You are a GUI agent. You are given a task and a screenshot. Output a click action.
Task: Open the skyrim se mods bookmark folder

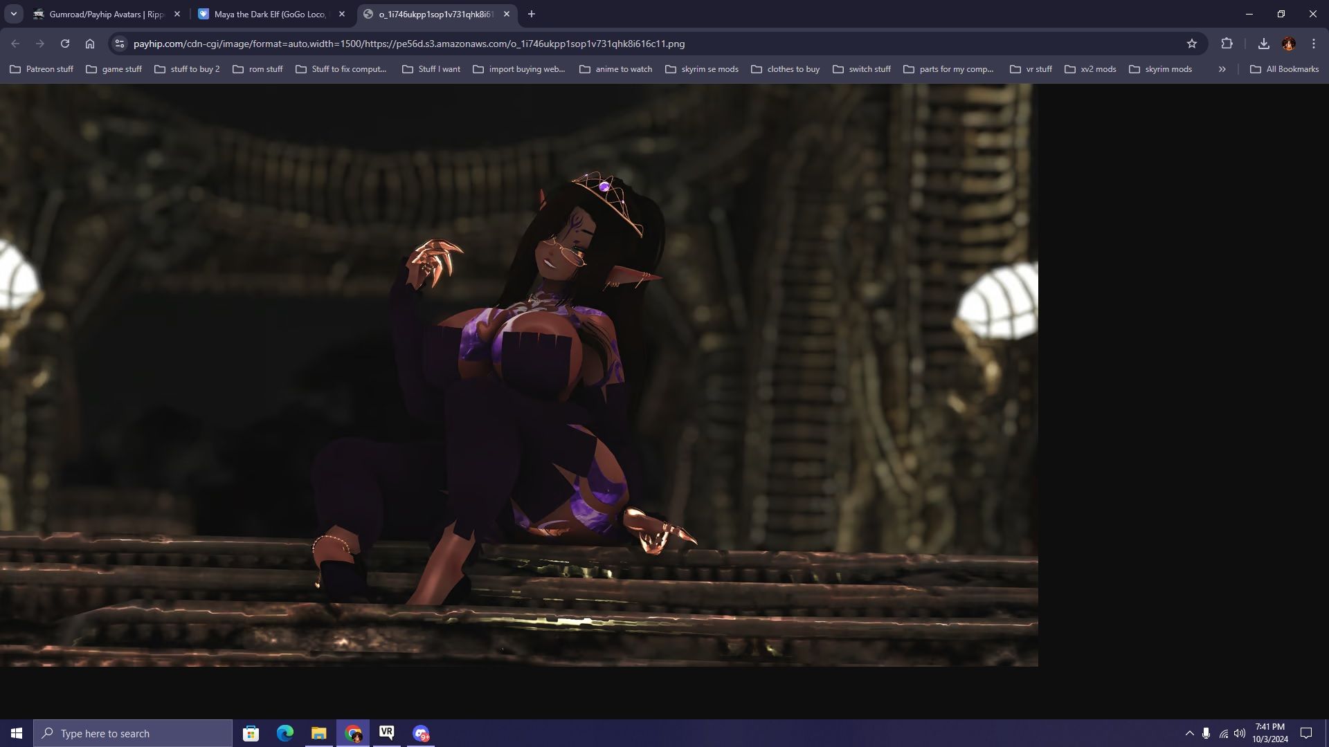pyautogui.click(x=702, y=69)
